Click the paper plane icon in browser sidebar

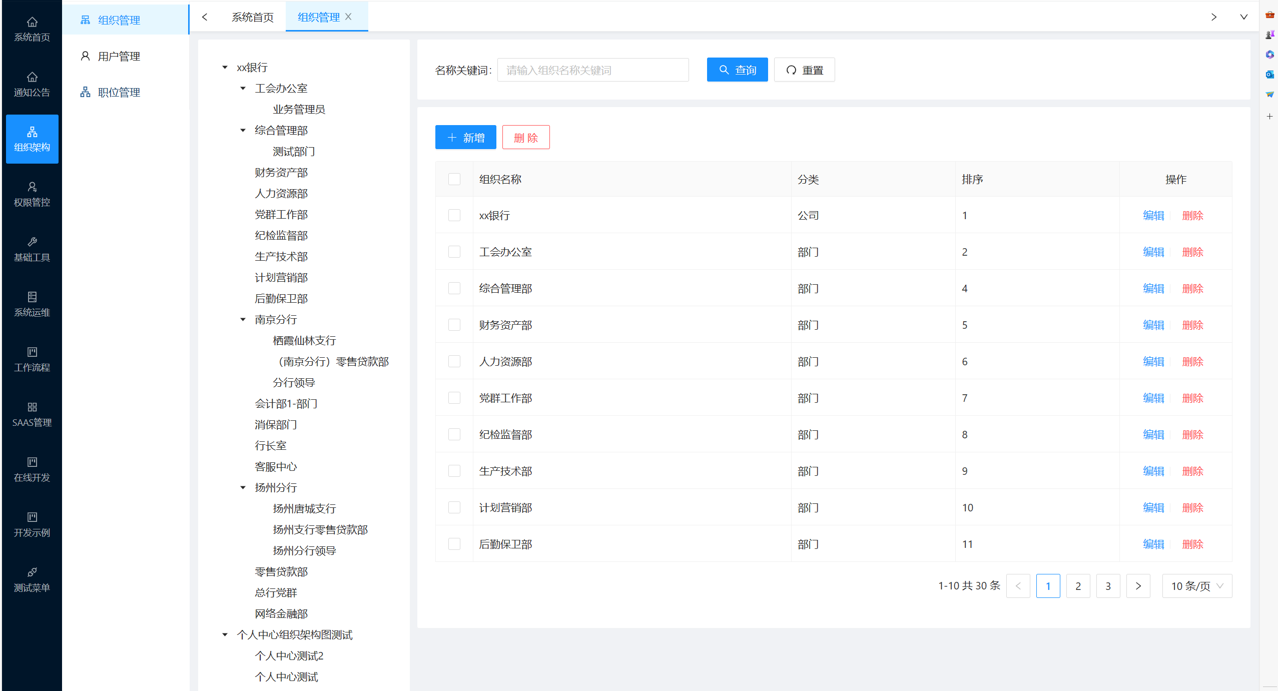pos(1269,95)
